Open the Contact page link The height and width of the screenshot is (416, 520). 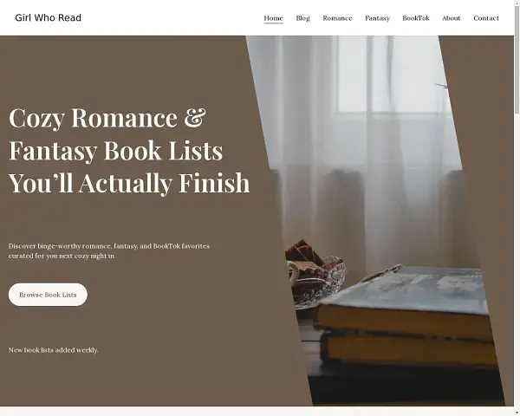[486, 18]
